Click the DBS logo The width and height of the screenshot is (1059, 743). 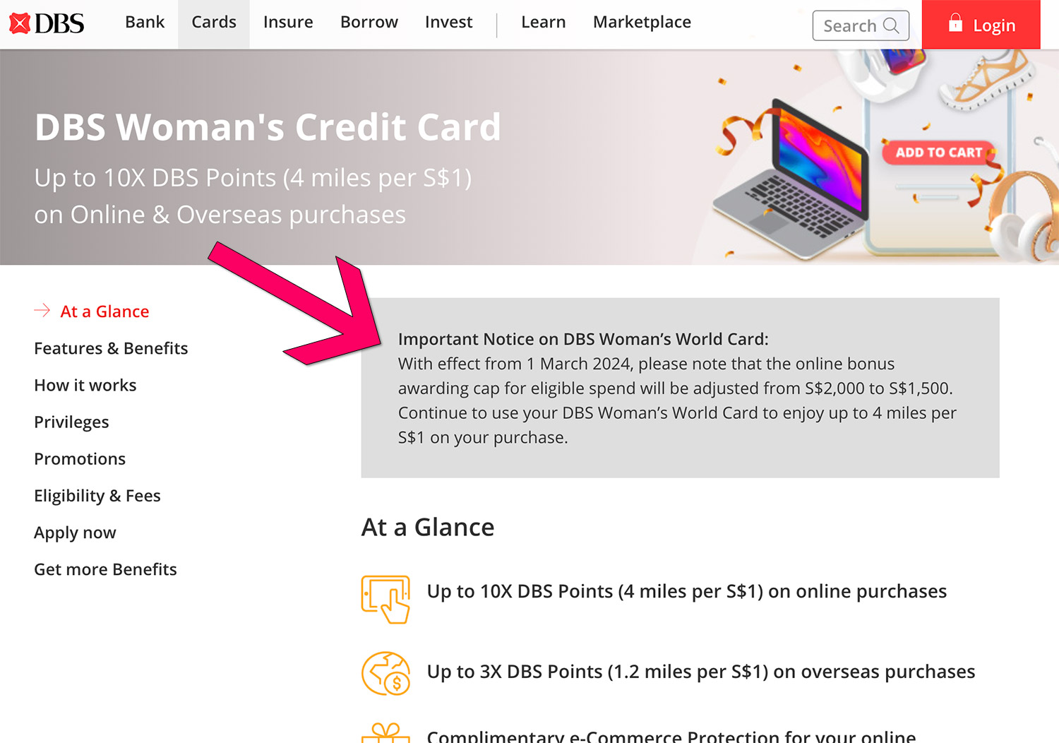[47, 23]
